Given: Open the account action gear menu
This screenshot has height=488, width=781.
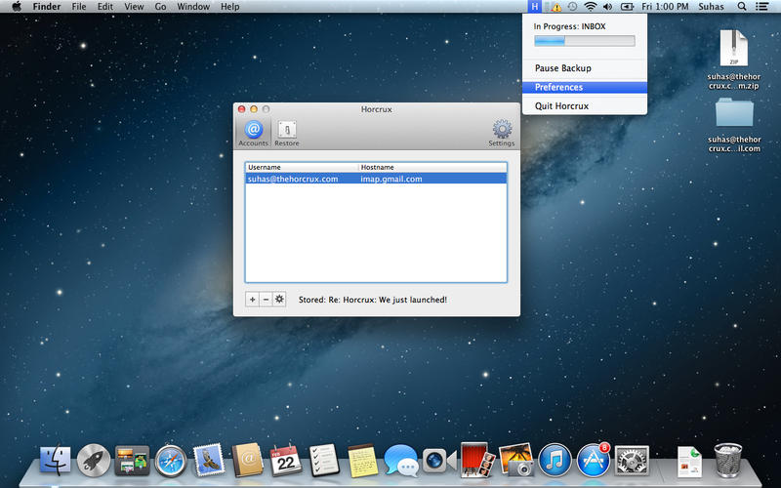Looking at the screenshot, I should tap(279, 299).
